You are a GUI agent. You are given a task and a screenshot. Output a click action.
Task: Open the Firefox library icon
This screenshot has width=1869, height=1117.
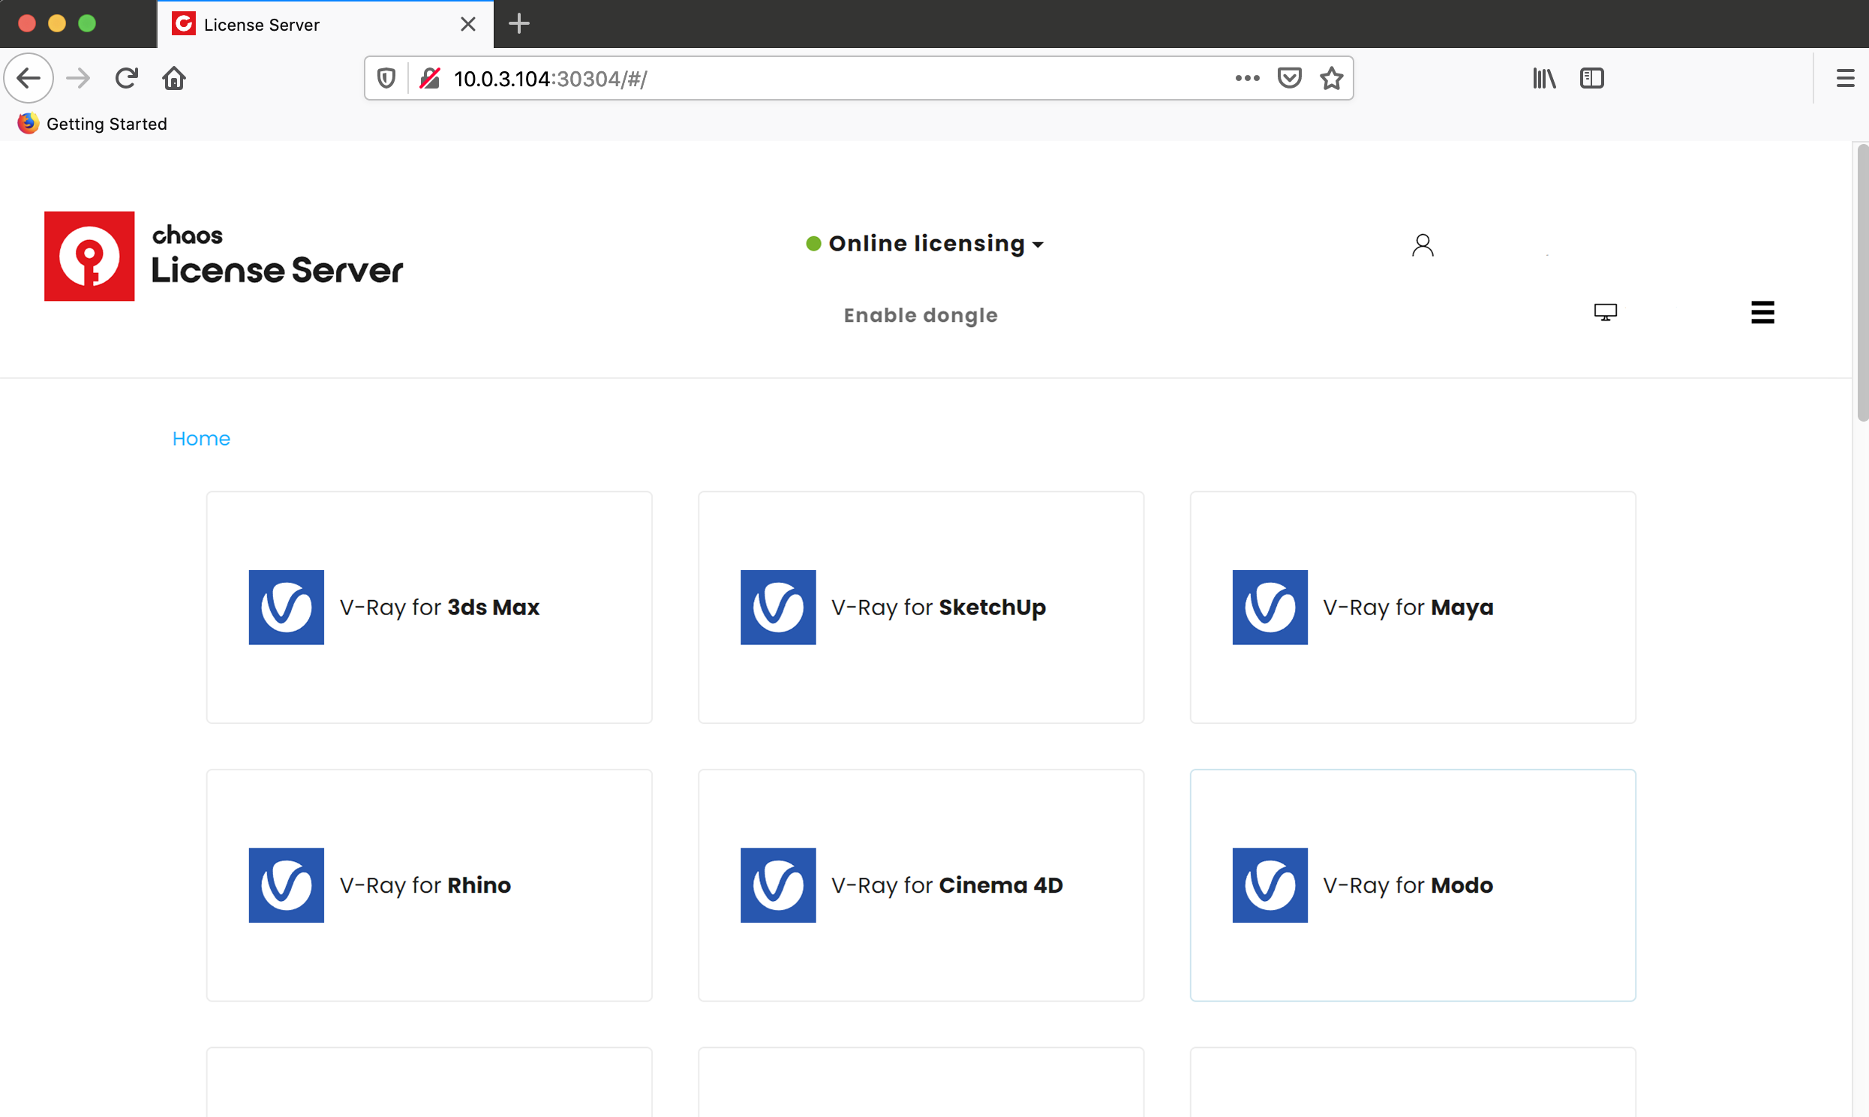(1544, 78)
